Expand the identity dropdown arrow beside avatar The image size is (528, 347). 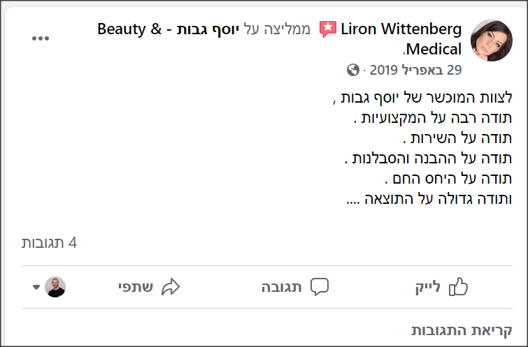36,287
